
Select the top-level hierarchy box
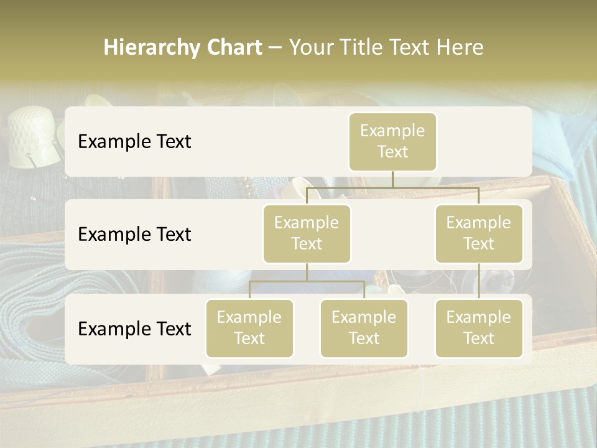[x=392, y=141]
